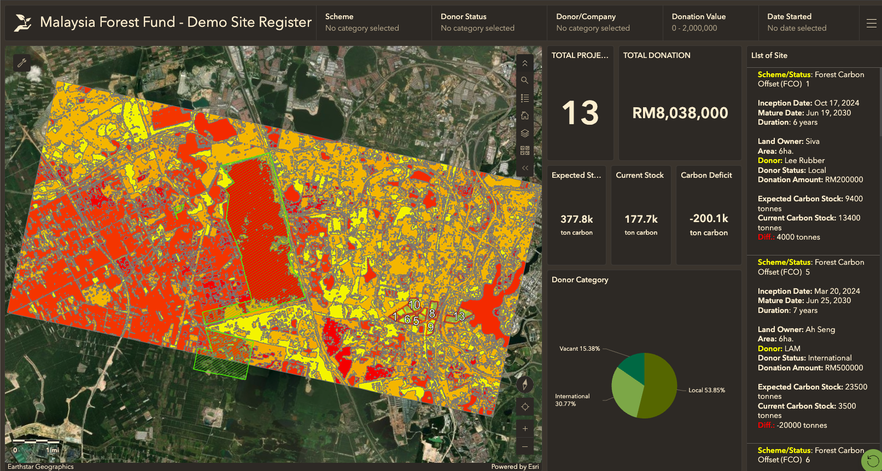Image resolution: width=882 pixels, height=471 pixels.
Task: Open the Powered by Esri link
Action: click(x=515, y=467)
